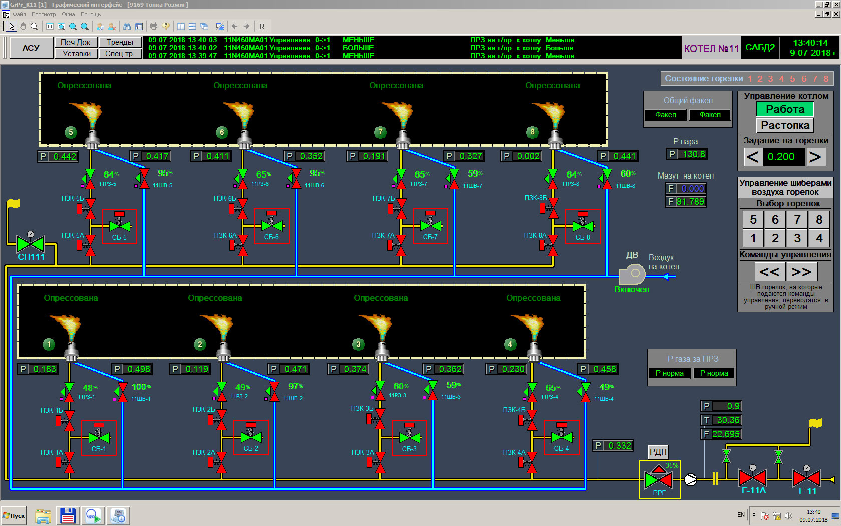Activate the hand pan tool
The width and height of the screenshot is (841, 526).
pos(23,26)
